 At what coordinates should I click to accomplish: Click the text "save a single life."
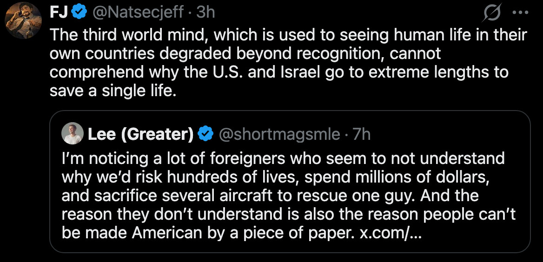click(113, 91)
